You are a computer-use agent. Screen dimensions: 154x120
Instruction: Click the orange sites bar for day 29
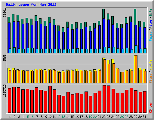pos(136,69)
